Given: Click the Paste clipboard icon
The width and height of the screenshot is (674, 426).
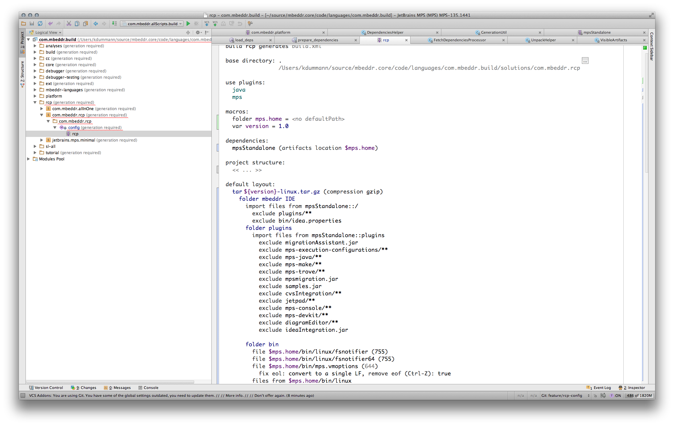Looking at the screenshot, I should [x=85, y=23].
